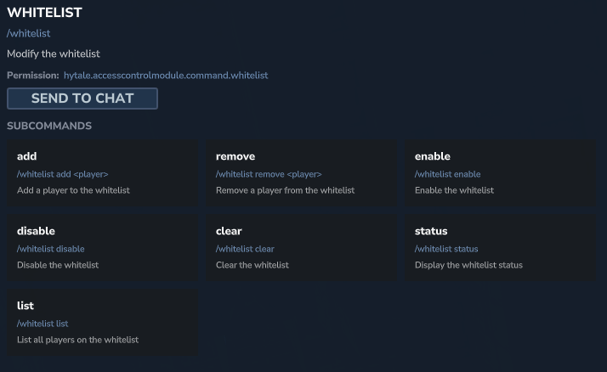Click the /whitelist enable command
The image size is (607, 372).
[x=447, y=174]
